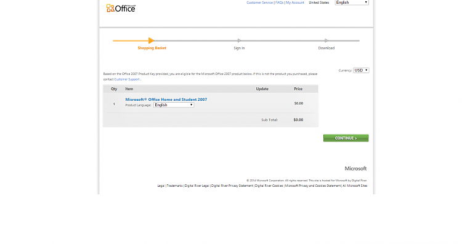This screenshot has width=462, height=244.
Task: Select the Shopping Basket step
Action: click(x=152, y=48)
